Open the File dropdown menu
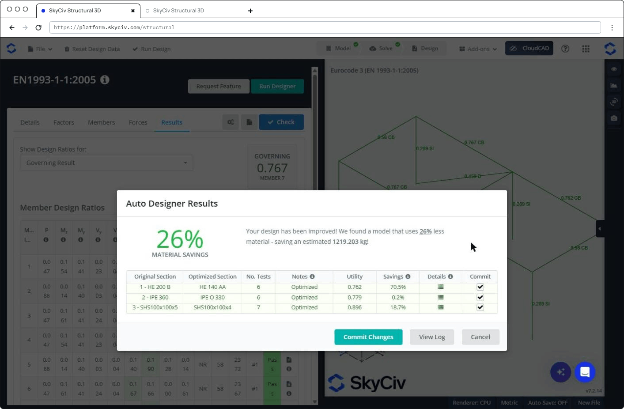The height and width of the screenshot is (409, 624). pyautogui.click(x=40, y=49)
